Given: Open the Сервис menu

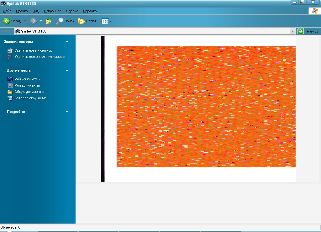Looking at the screenshot, I should [72, 11].
